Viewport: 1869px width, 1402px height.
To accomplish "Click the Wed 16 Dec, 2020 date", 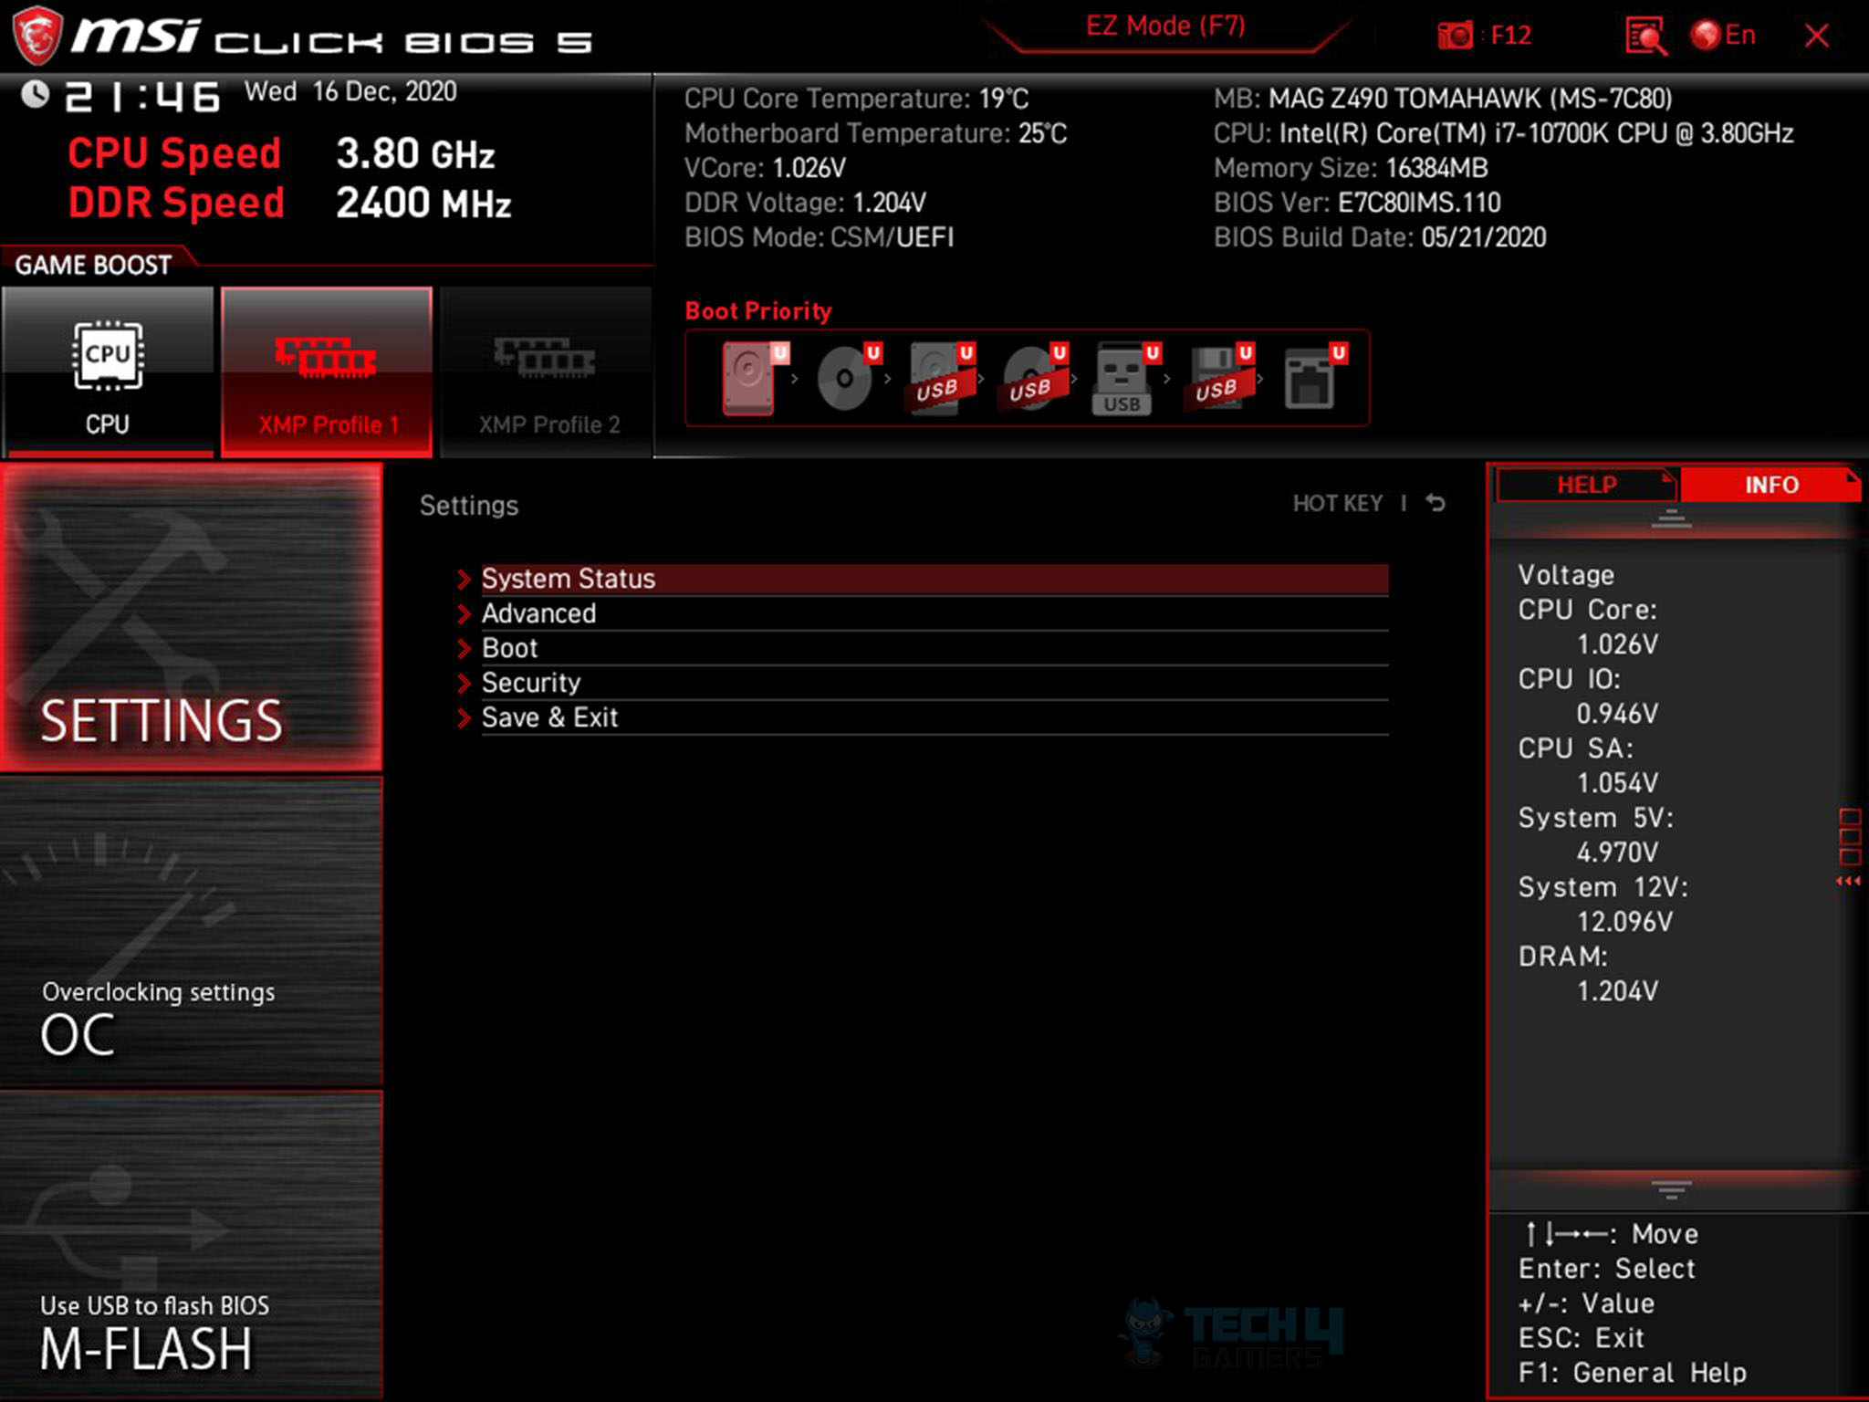I will click(x=350, y=91).
